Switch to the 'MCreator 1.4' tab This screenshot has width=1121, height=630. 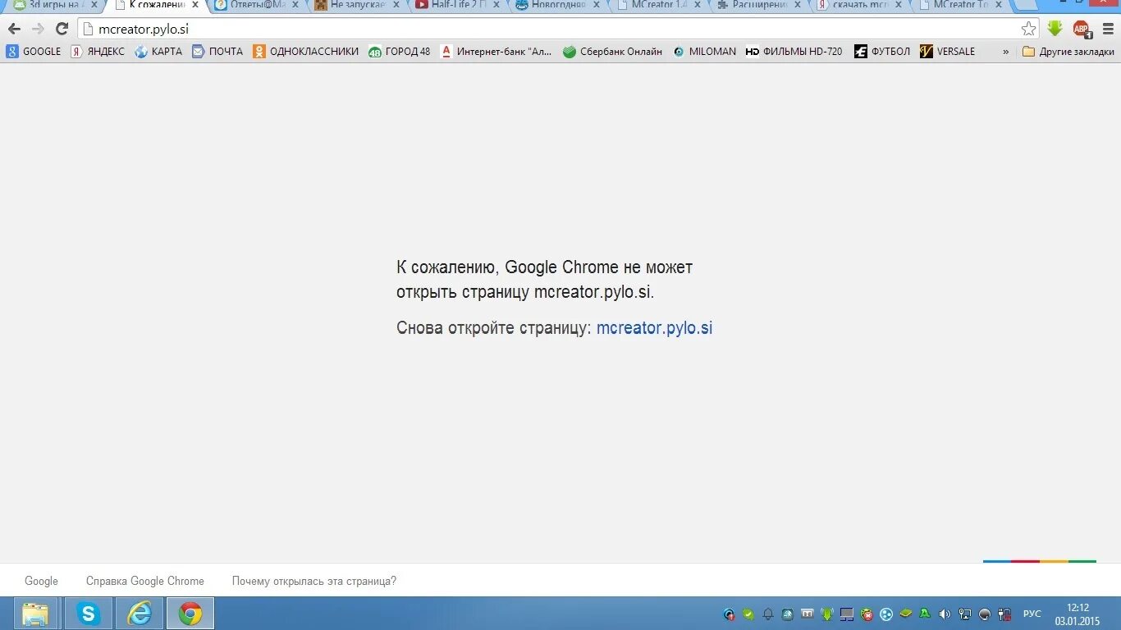coord(658,5)
